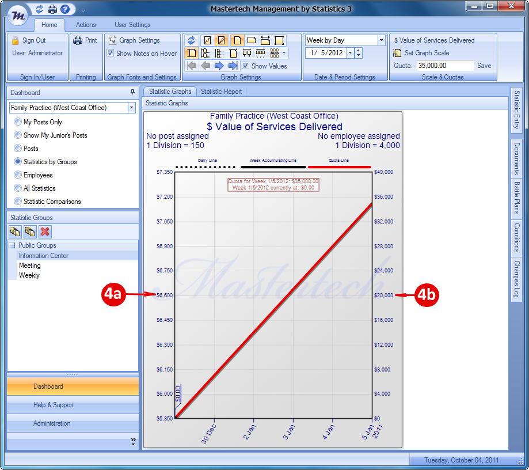Screen dimensions: 529x470
Task: Expand navigation pane overflow chevron
Action: (134, 442)
